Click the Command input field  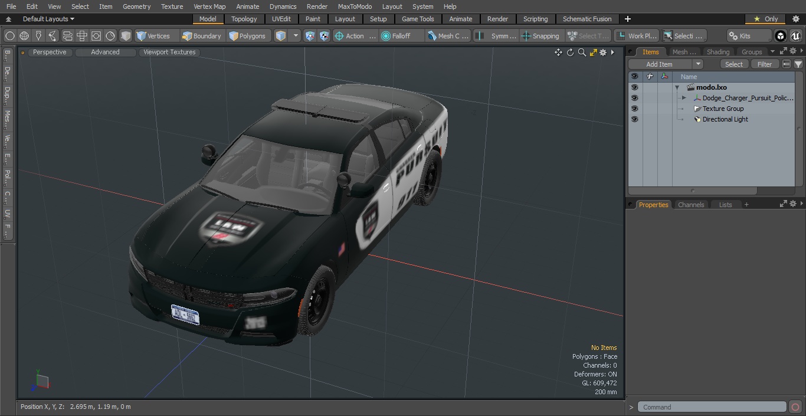tap(712, 407)
